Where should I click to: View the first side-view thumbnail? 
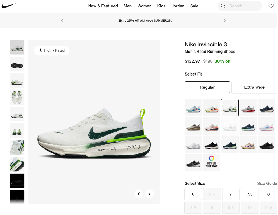pos(17,47)
